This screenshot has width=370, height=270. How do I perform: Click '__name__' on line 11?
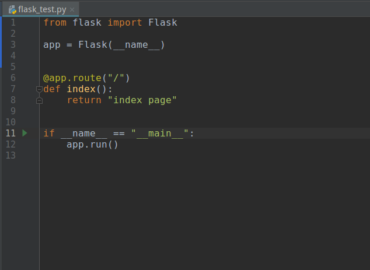coord(84,134)
